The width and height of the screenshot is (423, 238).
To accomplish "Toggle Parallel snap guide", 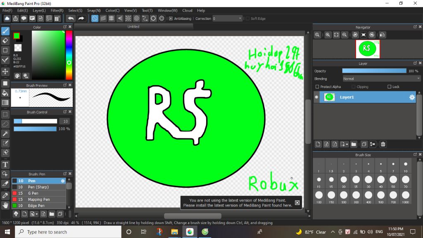I will (103, 18).
